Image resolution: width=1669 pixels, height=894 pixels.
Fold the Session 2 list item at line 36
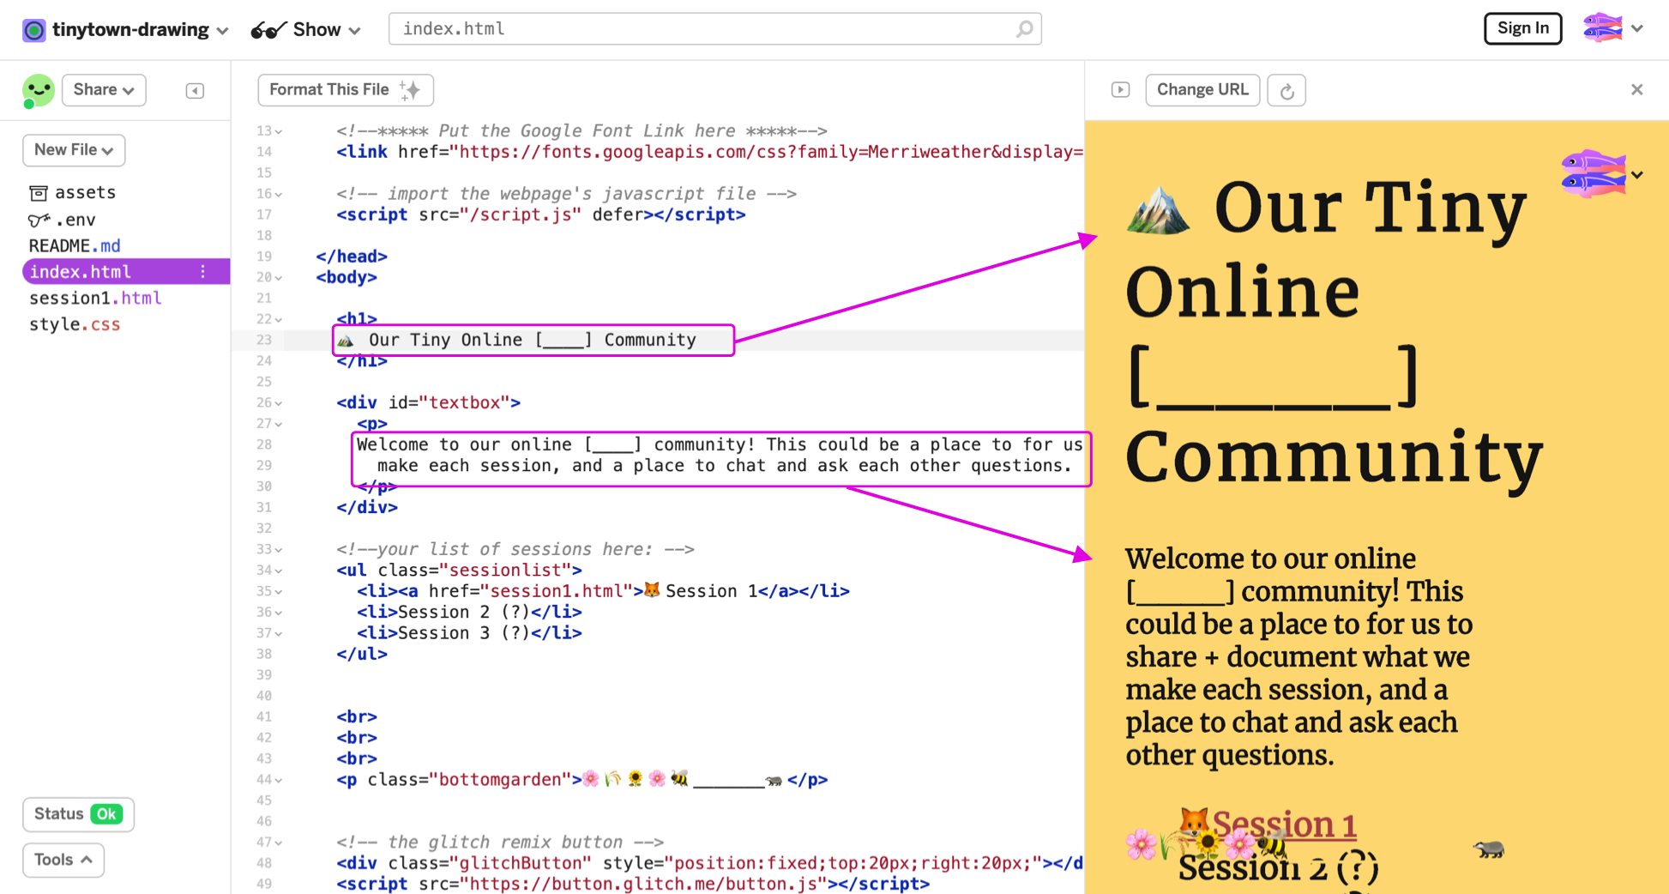[x=279, y=613]
